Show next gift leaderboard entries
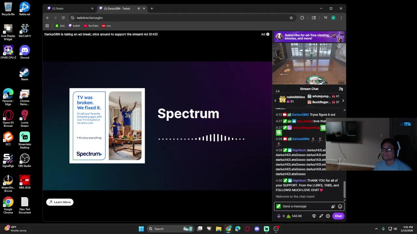The height and width of the screenshot is (234, 417). coord(343,101)
